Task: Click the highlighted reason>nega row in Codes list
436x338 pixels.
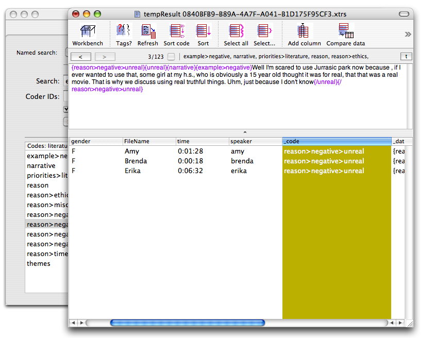Action: click(x=47, y=224)
